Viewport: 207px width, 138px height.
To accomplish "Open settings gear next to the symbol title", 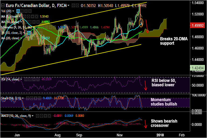I will point(77,6).
